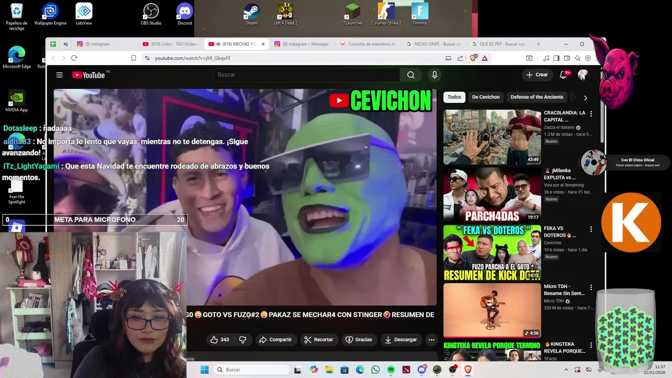
Task: Open Left 4 Dead 2 desktop shortcut
Action: [x=285, y=14]
